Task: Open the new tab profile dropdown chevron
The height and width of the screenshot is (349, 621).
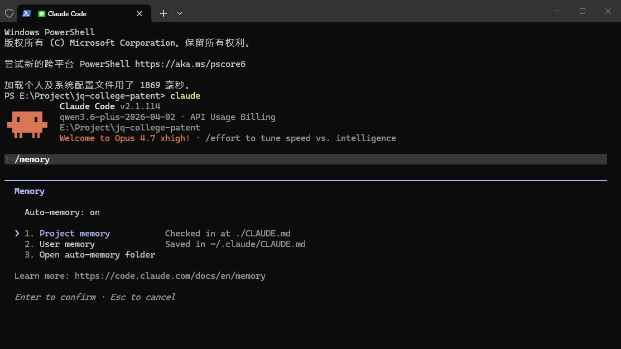Action: click(180, 13)
